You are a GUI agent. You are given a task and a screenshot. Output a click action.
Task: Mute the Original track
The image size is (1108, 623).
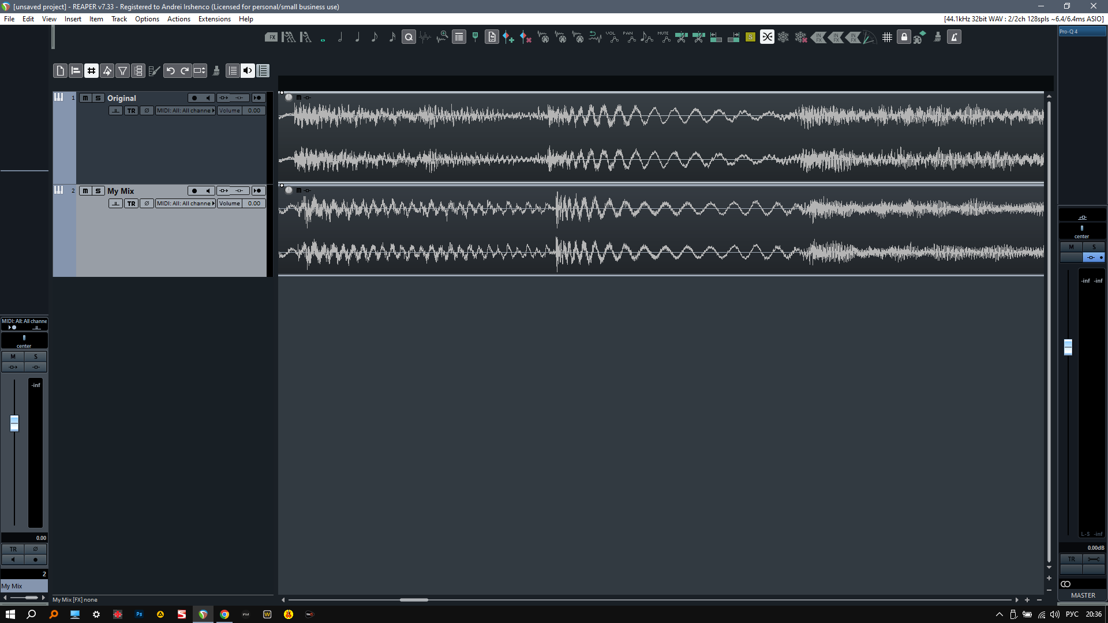85,98
